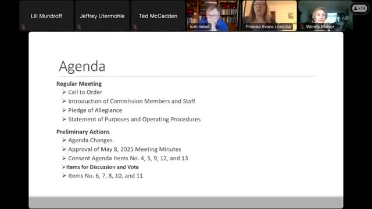Open tom liebel video tile

[x=213, y=16]
